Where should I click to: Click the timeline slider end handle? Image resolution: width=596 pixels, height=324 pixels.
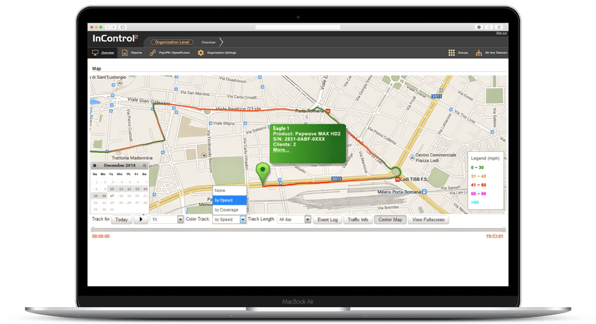point(504,230)
